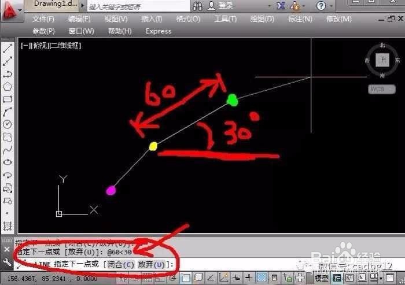The width and height of the screenshot is (405, 285).
Task: Toggle Lineweight display in status bar
Action: point(249,278)
